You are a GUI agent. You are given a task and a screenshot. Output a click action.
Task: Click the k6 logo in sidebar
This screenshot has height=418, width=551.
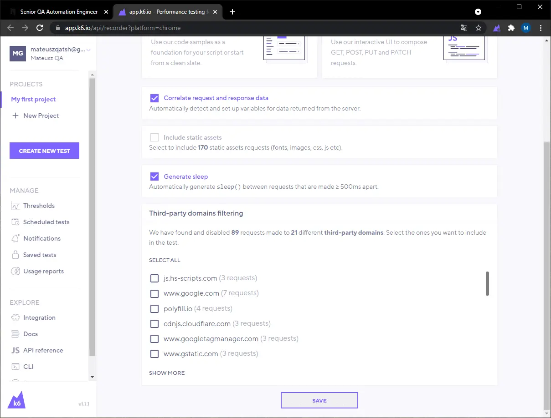tap(17, 399)
